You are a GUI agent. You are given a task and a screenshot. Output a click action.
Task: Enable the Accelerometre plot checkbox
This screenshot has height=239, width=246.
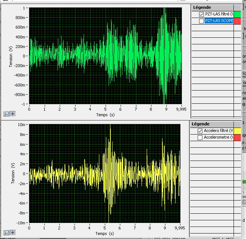point(200,137)
